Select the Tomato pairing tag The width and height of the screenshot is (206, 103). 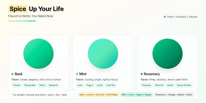[17, 85]
